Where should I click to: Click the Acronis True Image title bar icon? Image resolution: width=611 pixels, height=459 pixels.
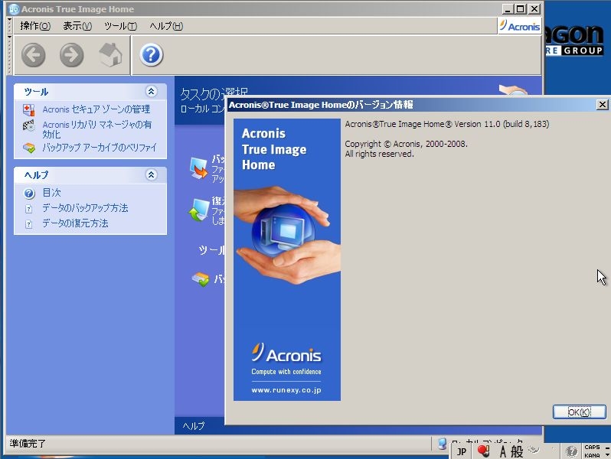(14, 9)
